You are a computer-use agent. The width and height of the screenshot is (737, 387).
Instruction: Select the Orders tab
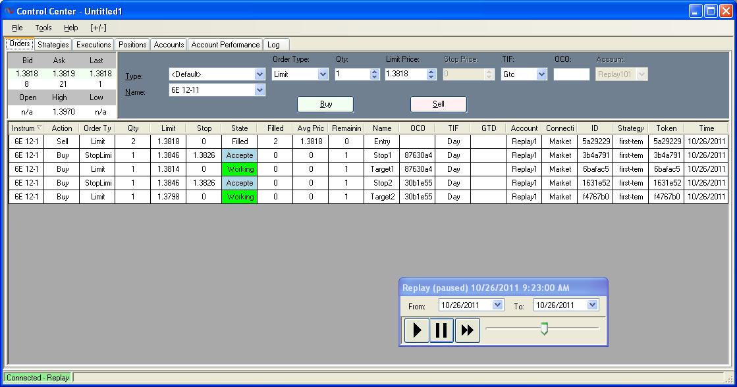pyautogui.click(x=20, y=43)
